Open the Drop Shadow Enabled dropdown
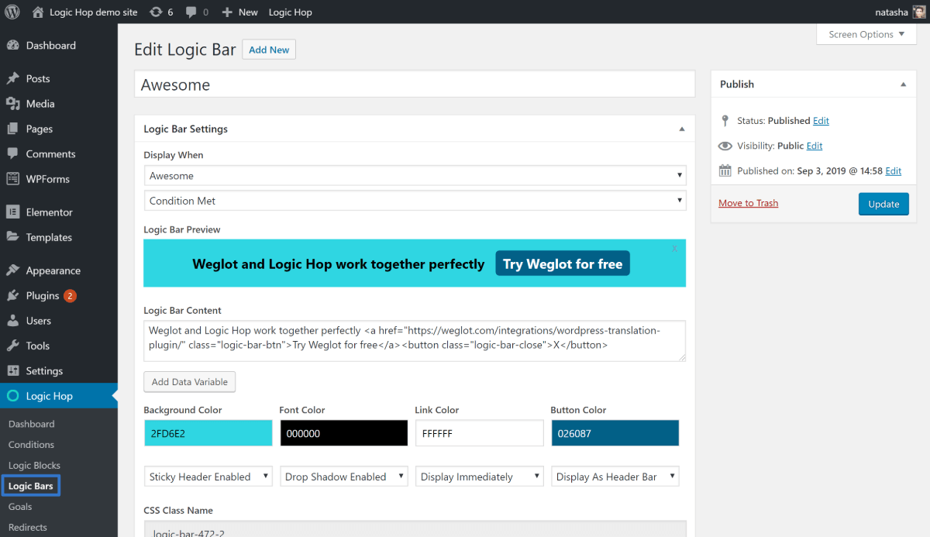 click(344, 477)
